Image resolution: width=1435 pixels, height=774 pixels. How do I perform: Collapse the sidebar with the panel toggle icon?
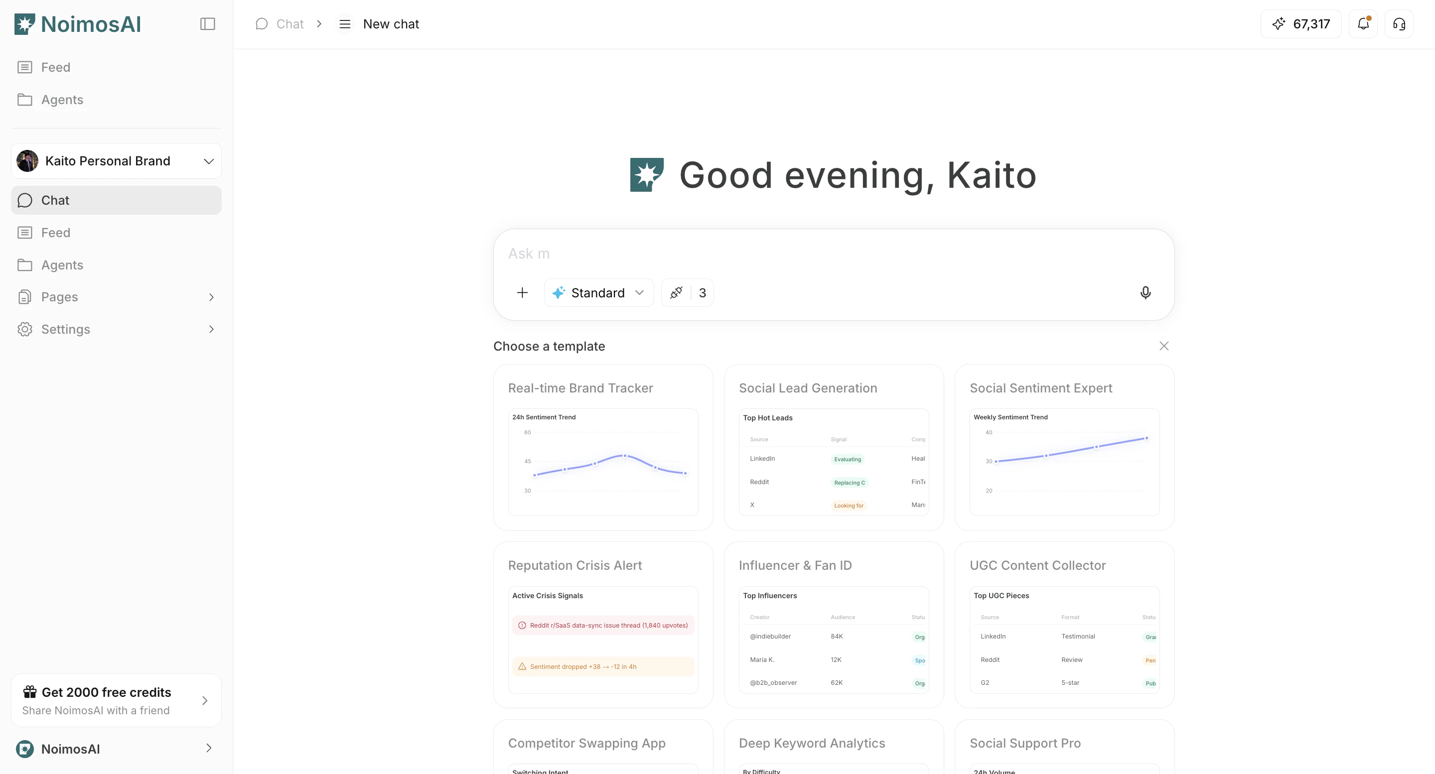coord(207,24)
